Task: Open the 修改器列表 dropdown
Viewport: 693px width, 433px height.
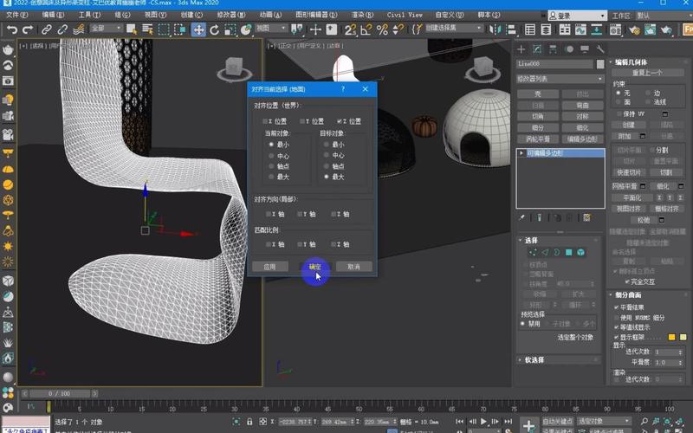Action: point(560,79)
